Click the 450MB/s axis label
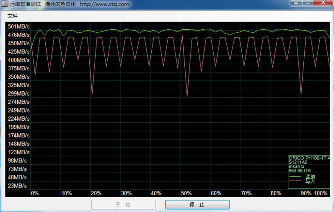This screenshot has height=212, width=334. 19,43
